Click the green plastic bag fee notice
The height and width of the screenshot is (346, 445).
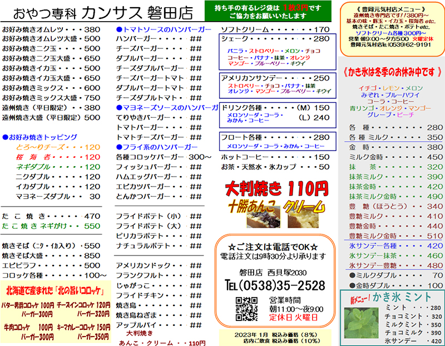pyautogui.click(x=271, y=12)
